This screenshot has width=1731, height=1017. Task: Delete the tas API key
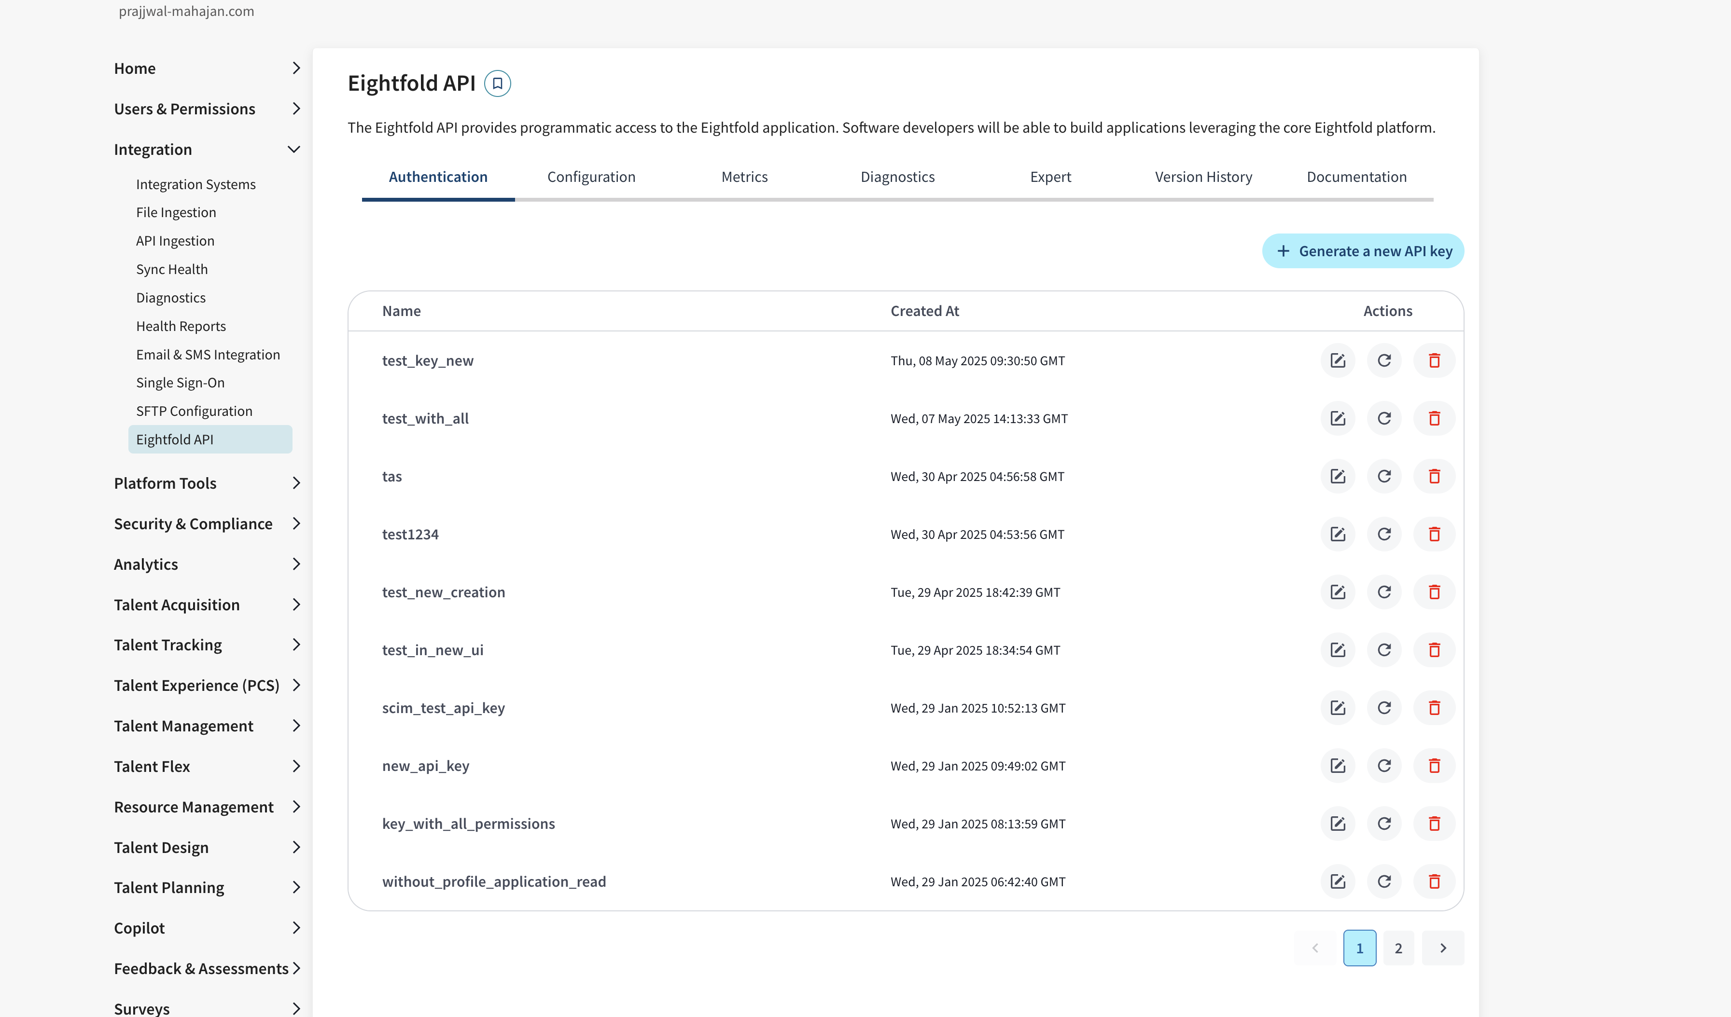[1434, 476]
